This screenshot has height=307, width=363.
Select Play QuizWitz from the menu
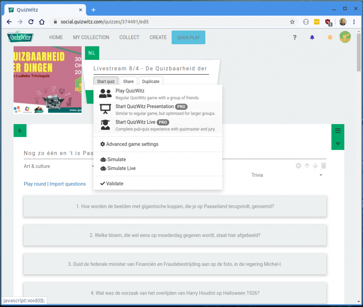[x=158, y=94]
